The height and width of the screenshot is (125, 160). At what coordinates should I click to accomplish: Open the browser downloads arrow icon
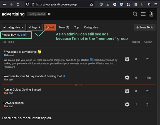tap(108, 4)
